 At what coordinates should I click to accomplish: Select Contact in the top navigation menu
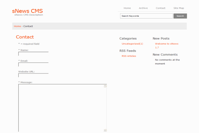161,8
